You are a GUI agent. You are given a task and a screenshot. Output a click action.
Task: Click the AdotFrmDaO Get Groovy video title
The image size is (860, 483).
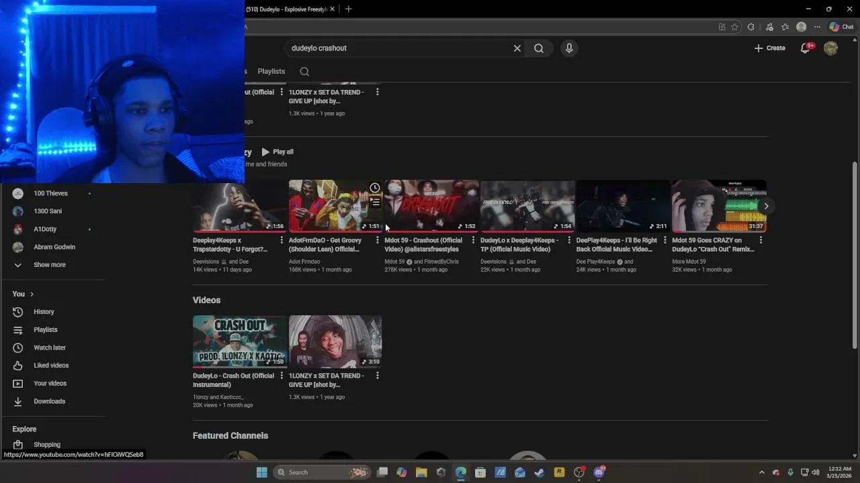click(x=325, y=245)
